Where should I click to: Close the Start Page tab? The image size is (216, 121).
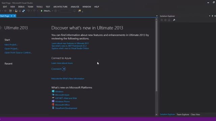(x=15, y=16)
